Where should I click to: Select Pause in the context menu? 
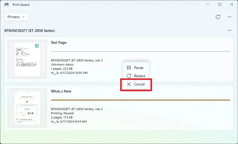(x=136, y=67)
